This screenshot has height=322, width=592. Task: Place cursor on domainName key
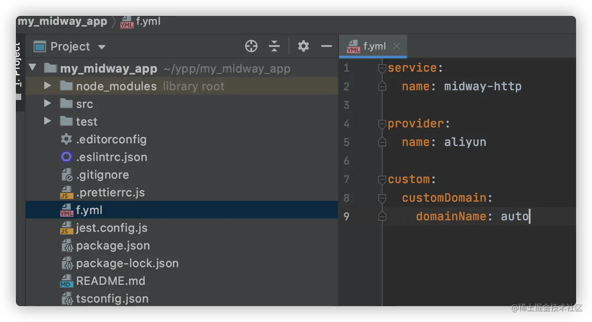(x=451, y=216)
